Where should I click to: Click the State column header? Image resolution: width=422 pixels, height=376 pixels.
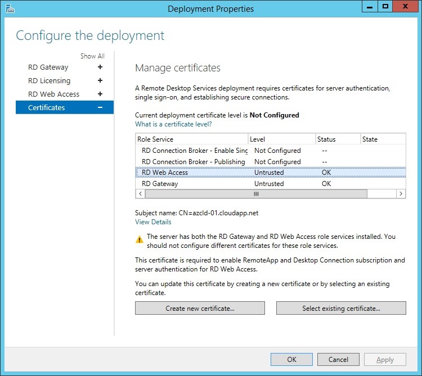(x=383, y=139)
